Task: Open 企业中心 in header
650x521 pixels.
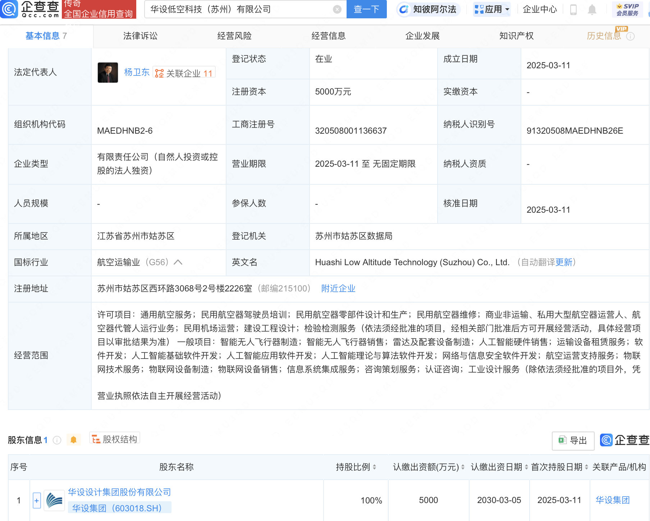Action: point(540,9)
